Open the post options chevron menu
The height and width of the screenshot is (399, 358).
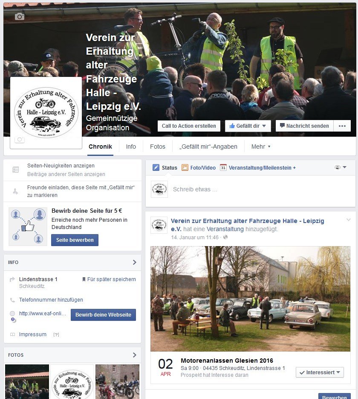click(349, 220)
